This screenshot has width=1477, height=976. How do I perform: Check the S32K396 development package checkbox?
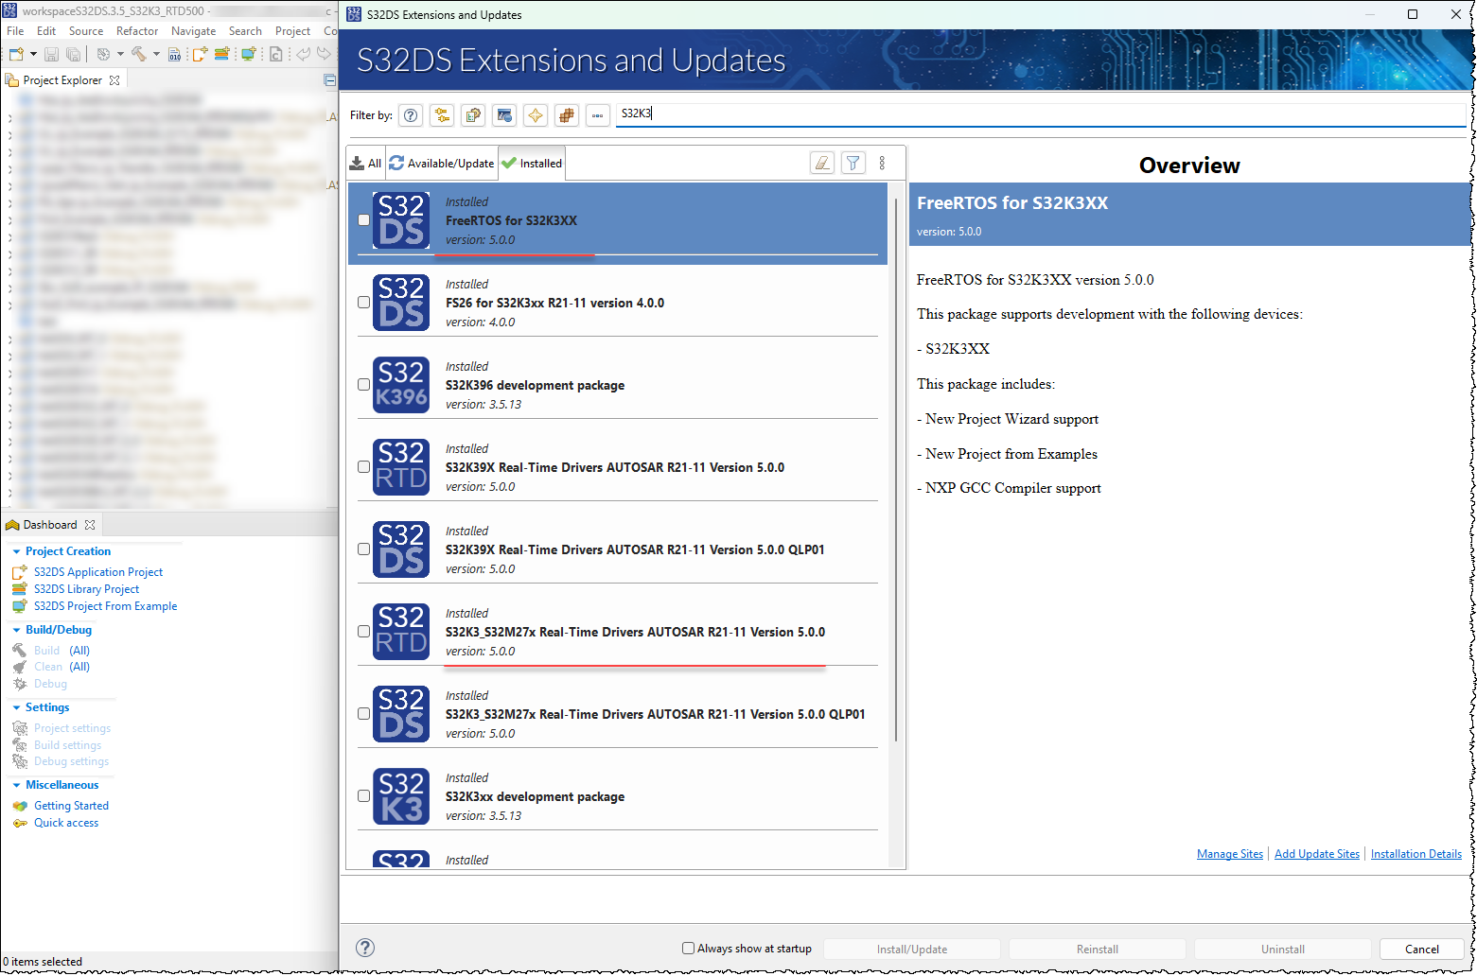(363, 384)
